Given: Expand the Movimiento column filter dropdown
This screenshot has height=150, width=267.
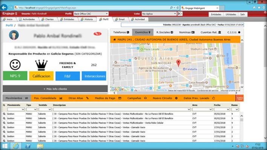Looking at the screenshot, I should (16, 109).
